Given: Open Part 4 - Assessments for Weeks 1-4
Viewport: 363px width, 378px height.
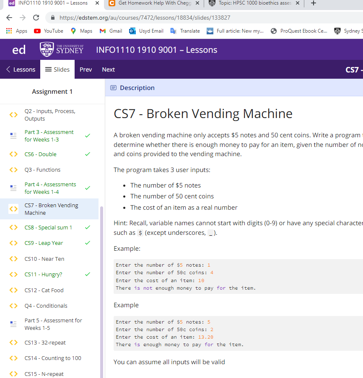Looking at the screenshot, I should tap(49, 188).
